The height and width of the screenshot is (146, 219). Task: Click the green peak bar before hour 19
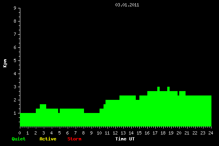click(168, 89)
